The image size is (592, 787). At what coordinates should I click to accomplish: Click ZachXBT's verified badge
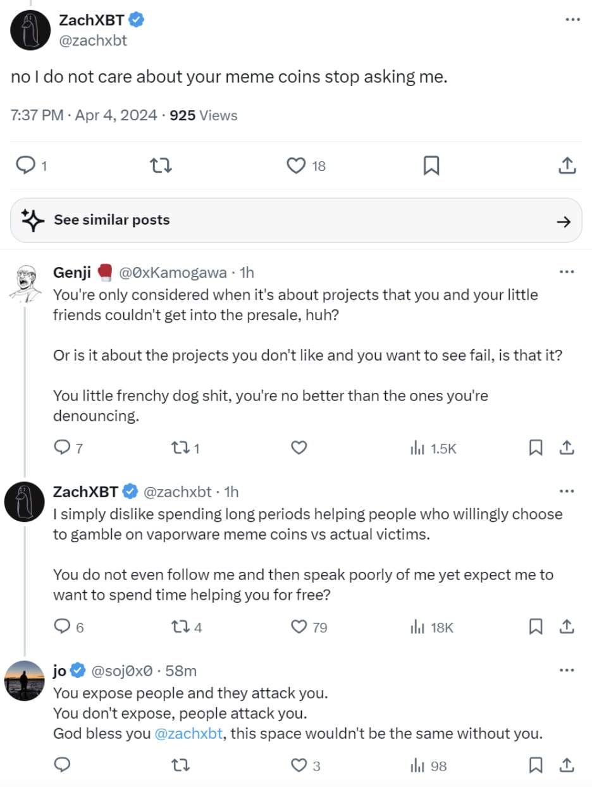[135, 20]
